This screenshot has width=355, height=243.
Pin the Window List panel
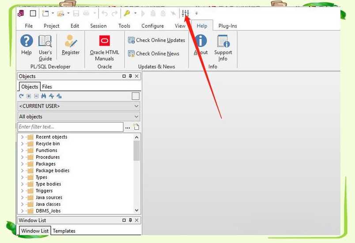130,220
